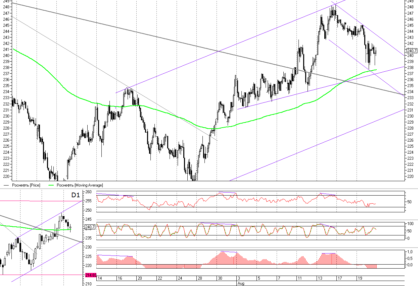Click the 260 label on mini chart axis
418x286 pixels.
point(88,192)
